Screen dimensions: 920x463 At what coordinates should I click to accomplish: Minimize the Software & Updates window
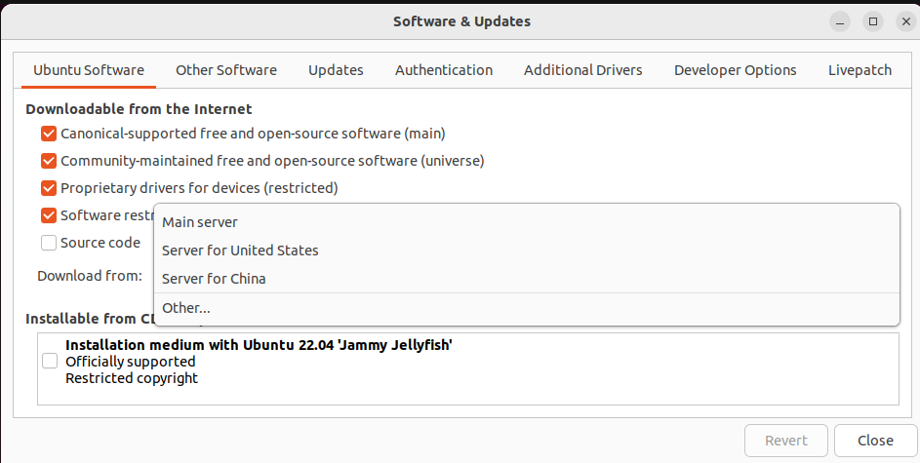840,21
